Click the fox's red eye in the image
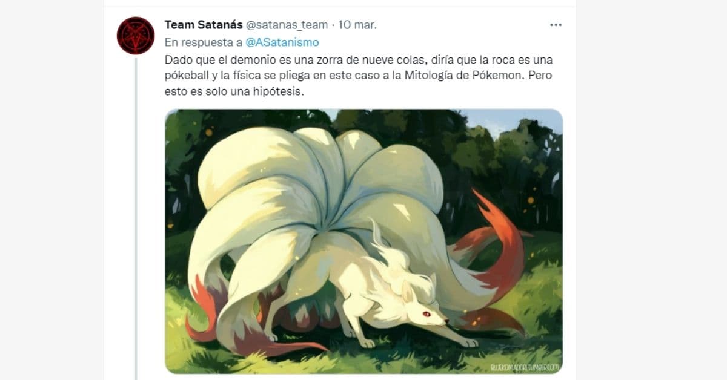The width and height of the screenshot is (727, 380). [427, 313]
